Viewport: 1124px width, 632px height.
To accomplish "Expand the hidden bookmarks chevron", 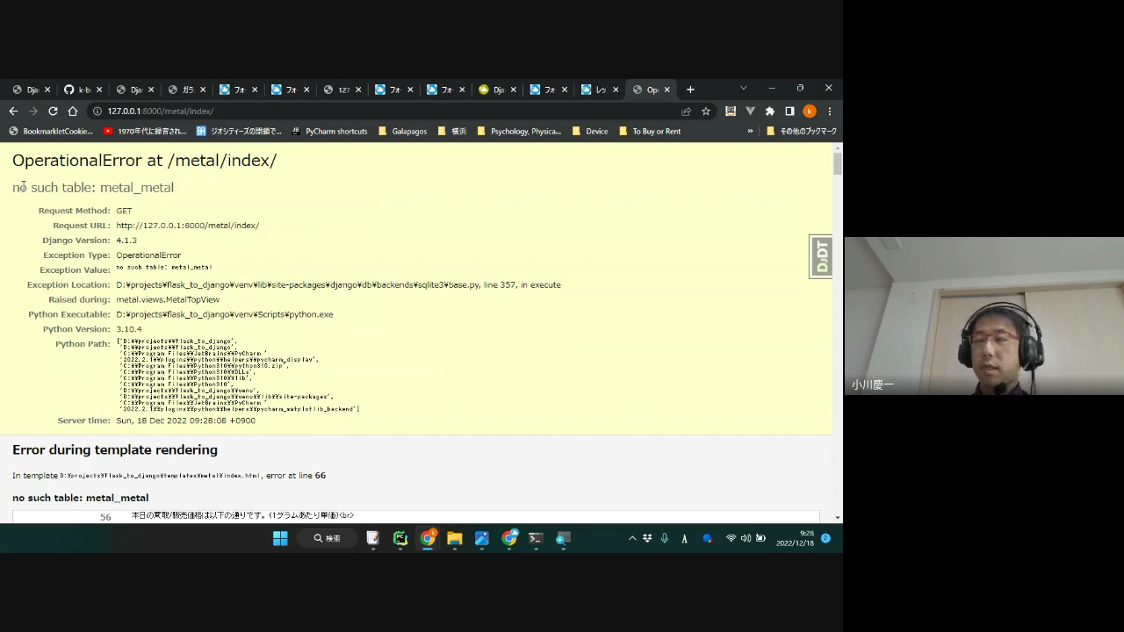I will [x=750, y=131].
